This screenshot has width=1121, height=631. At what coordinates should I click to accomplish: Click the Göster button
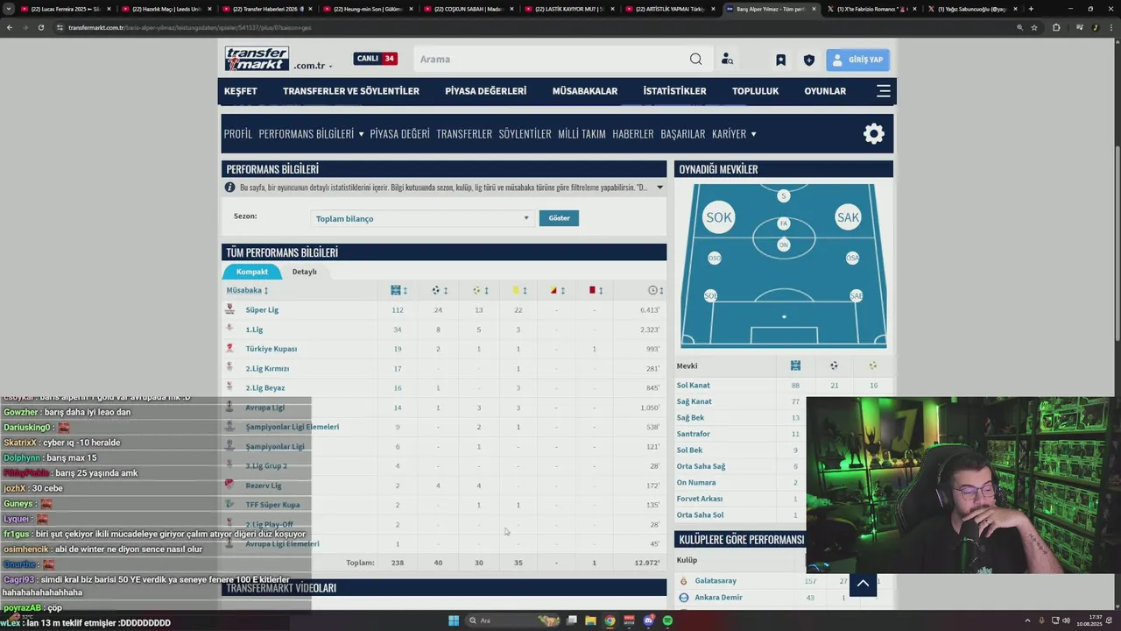559,218
